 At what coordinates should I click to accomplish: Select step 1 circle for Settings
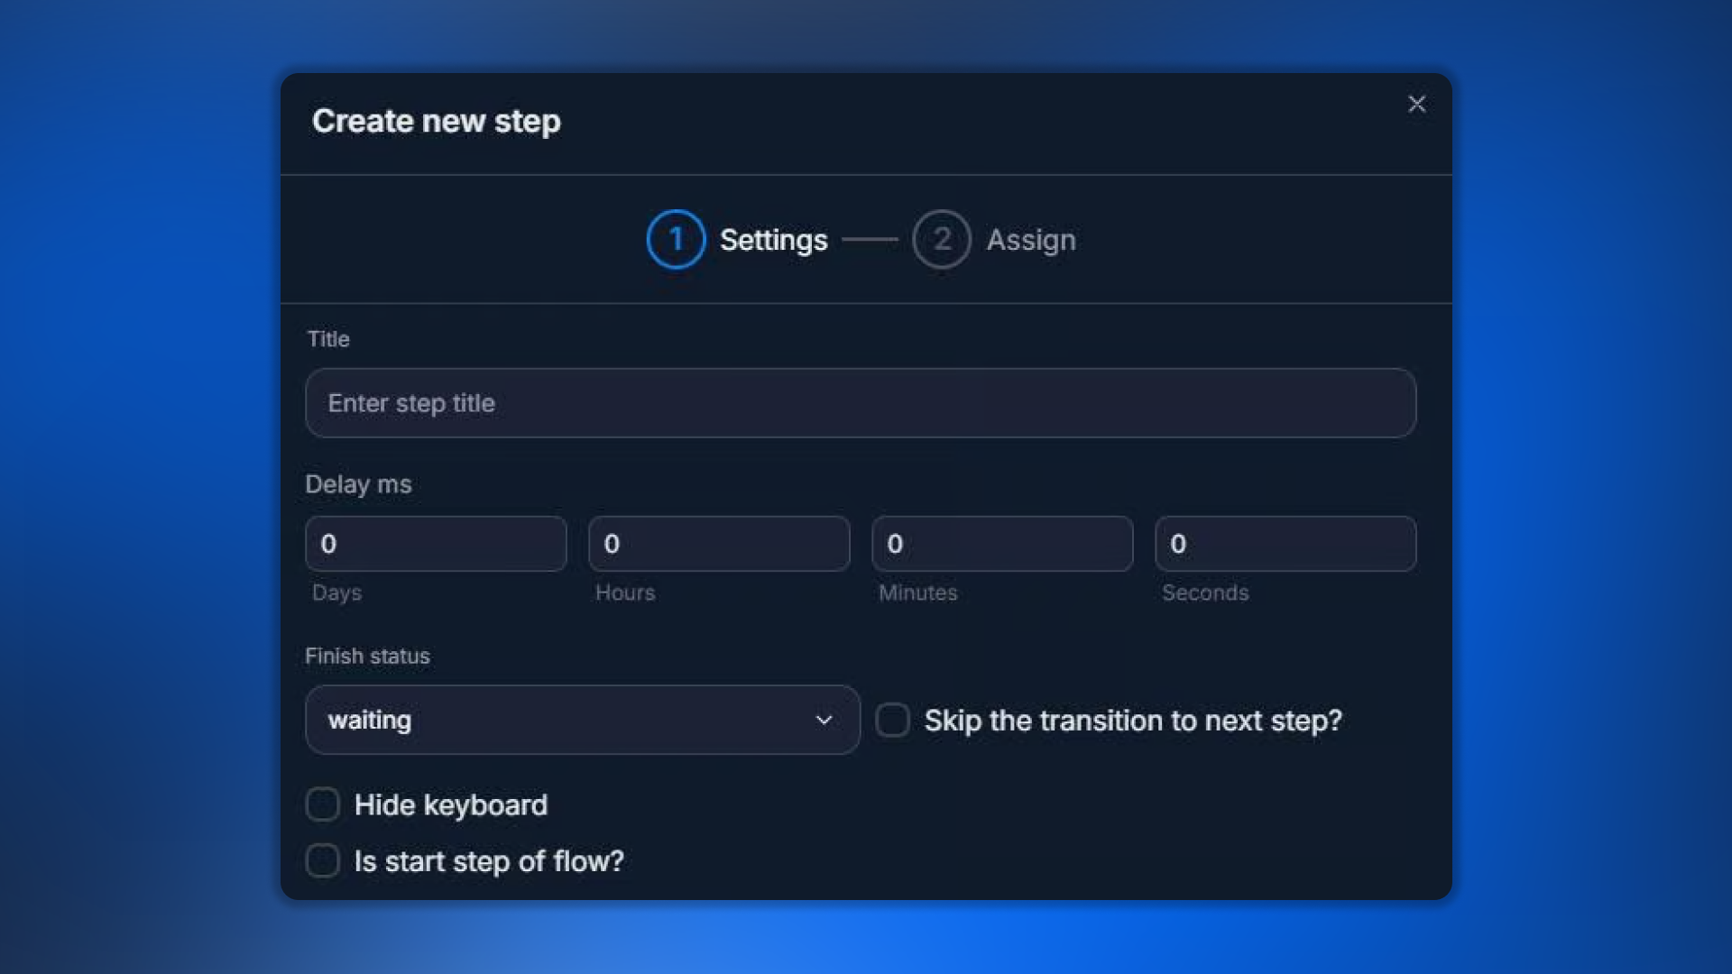pos(676,239)
